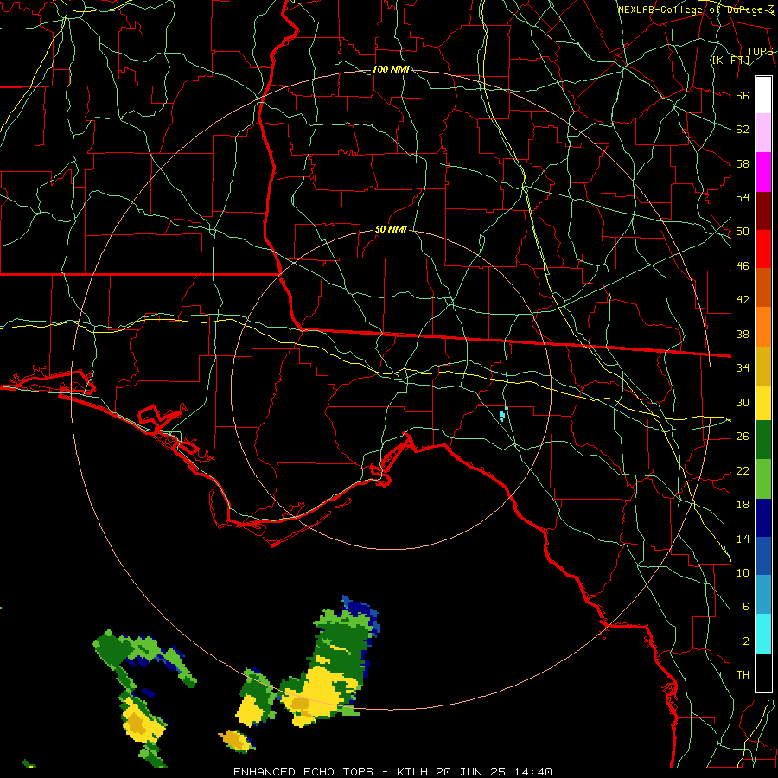This screenshot has width=778, height=778.
Task: Click the dark red 54 legend swatch
Action: pos(763,210)
